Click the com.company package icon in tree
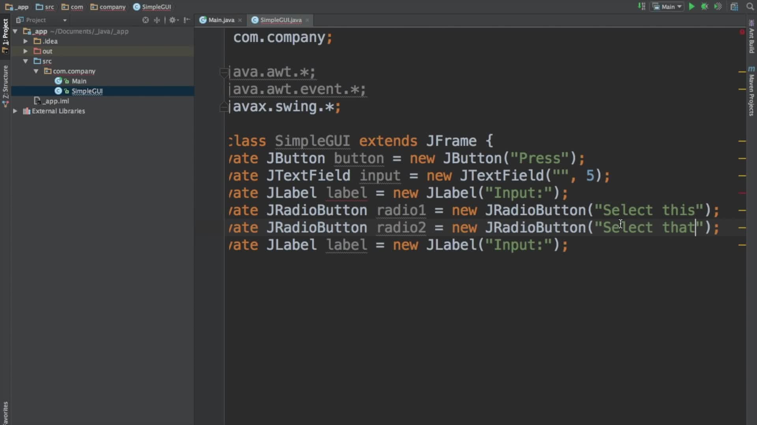 (x=48, y=71)
